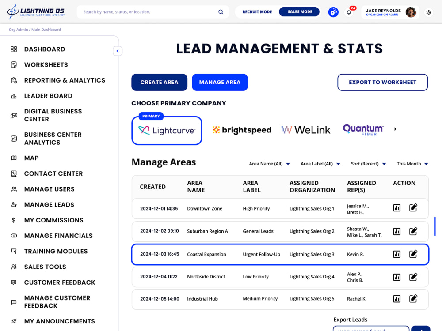The image size is (442, 331).
Task: Click the Org Admin breadcrumb link
Action: 18,30
